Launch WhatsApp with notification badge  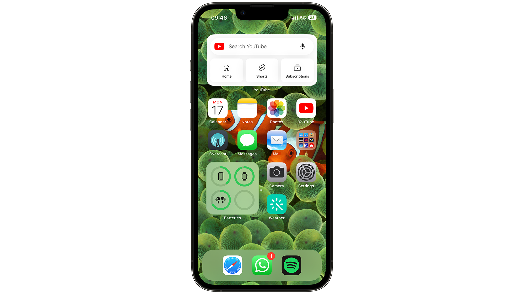(262, 265)
